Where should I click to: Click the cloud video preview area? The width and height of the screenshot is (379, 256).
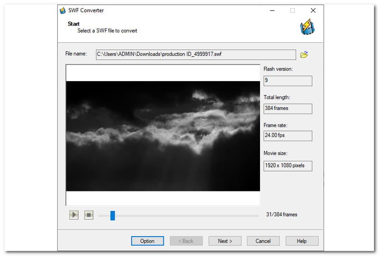click(x=163, y=136)
